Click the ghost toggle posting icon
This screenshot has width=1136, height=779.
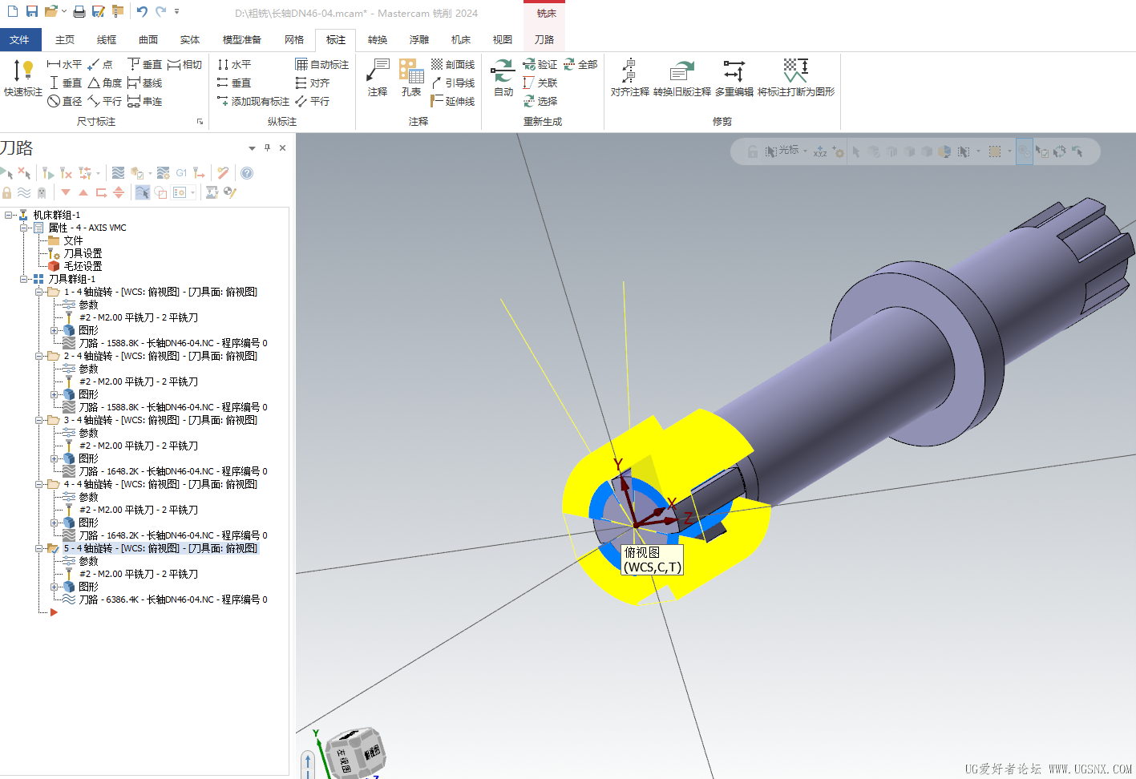(x=42, y=192)
